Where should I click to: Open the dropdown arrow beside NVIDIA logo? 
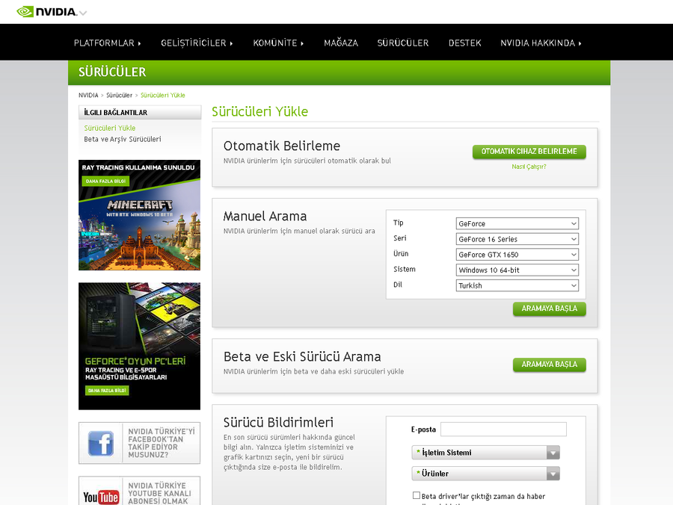coord(83,13)
